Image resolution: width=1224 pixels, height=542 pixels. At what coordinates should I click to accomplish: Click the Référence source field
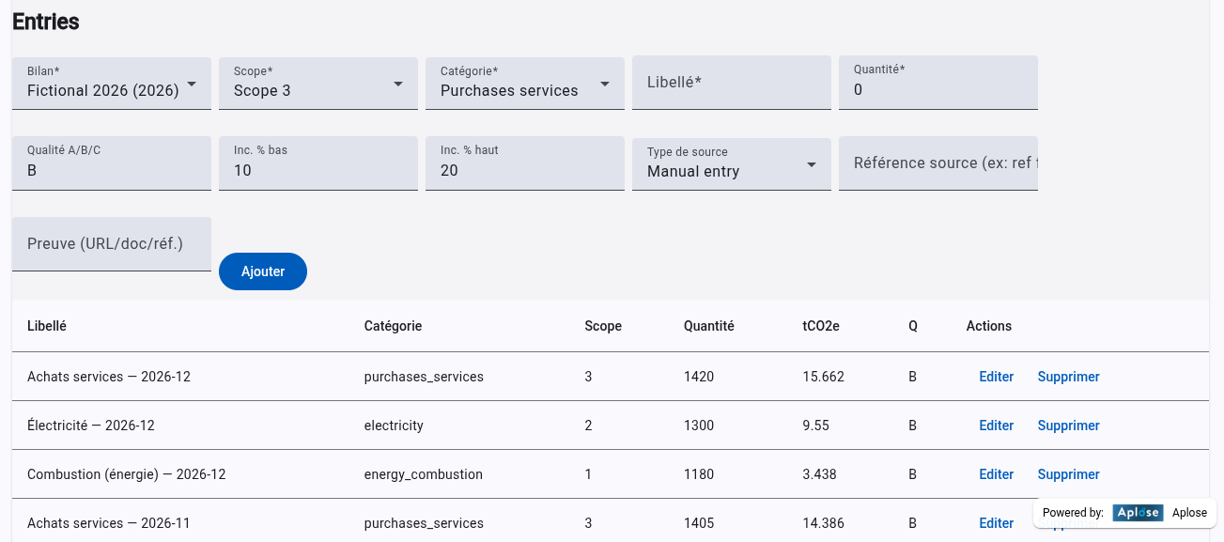(x=937, y=163)
